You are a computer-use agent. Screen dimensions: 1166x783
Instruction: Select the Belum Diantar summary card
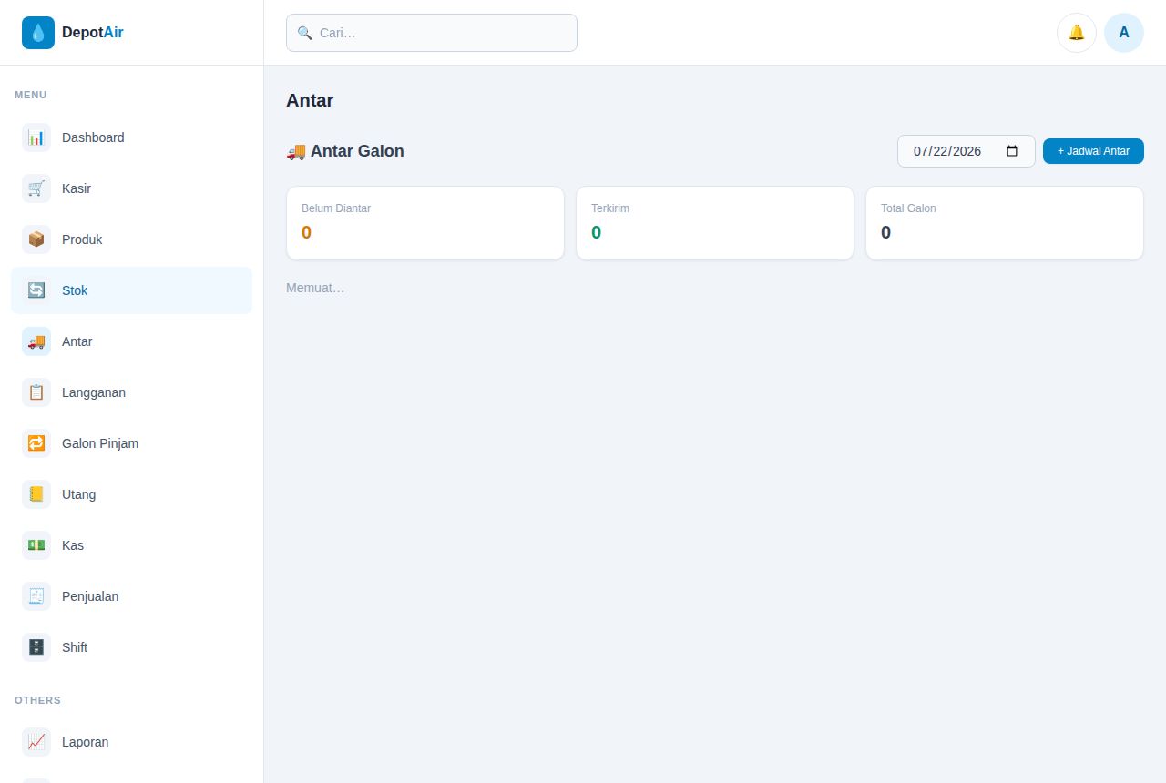425,223
